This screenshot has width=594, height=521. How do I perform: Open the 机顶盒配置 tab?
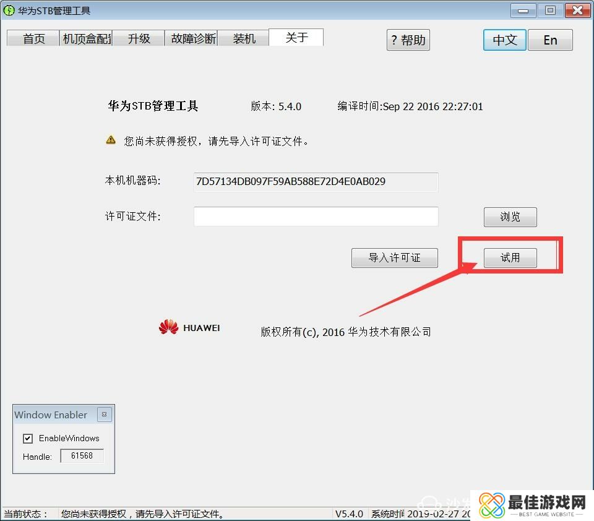tap(86, 38)
